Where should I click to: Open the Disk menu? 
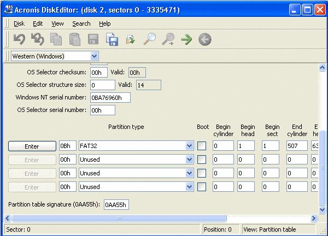coord(19,23)
